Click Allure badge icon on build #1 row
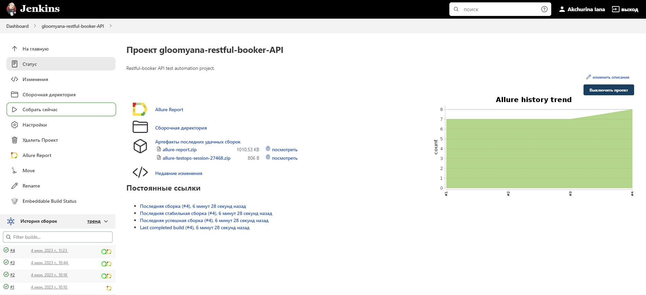The image size is (646, 295). pos(109,288)
